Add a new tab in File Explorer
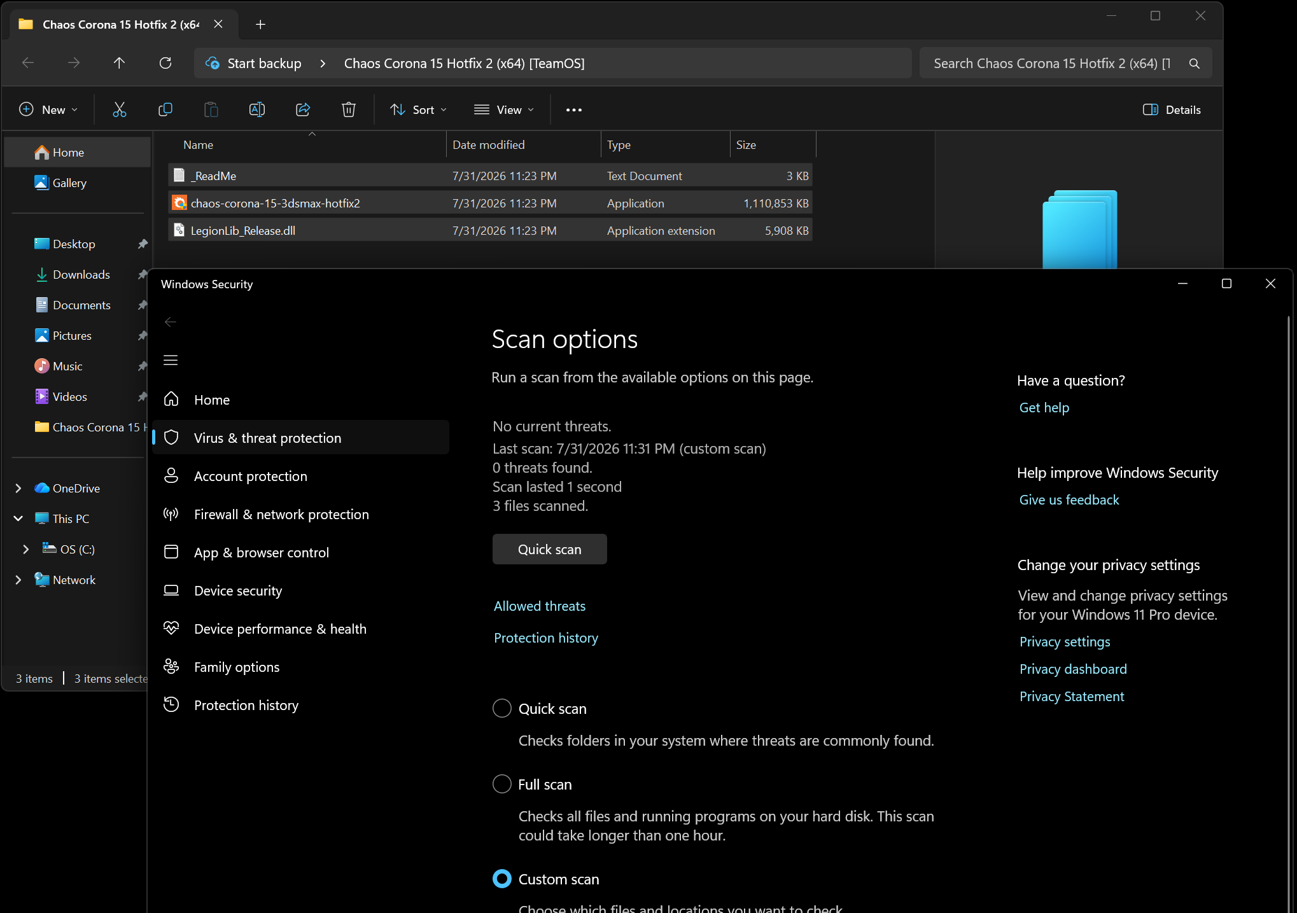This screenshot has width=1297, height=913. [x=260, y=24]
